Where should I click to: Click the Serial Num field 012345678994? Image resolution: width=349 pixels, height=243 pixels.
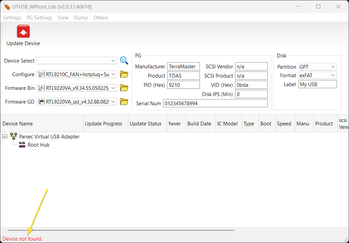215,103
